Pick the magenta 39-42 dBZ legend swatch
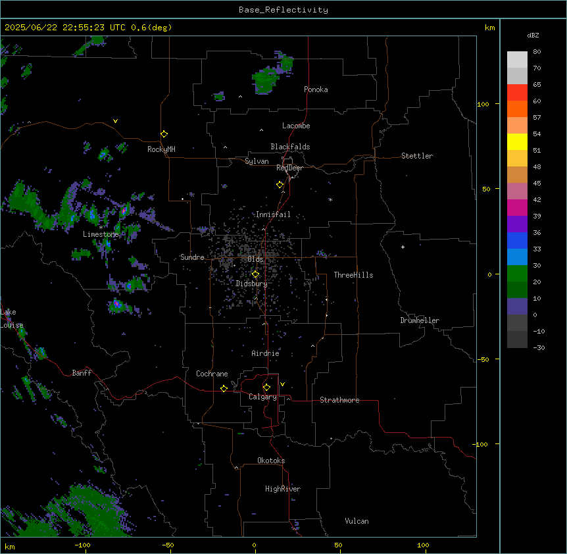 pos(517,207)
